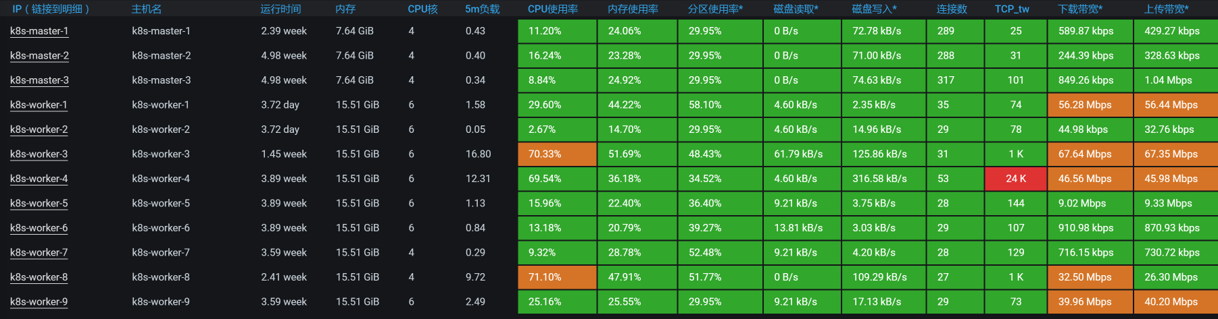Click the 磁盘写入 column header
This screenshot has width=1218, height=319.
click(874, 9)
